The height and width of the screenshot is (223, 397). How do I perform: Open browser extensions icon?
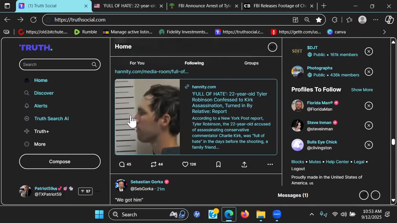[335, 20]
